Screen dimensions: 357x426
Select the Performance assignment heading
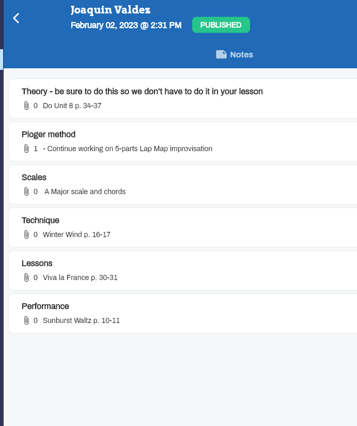tap(45, 306)
